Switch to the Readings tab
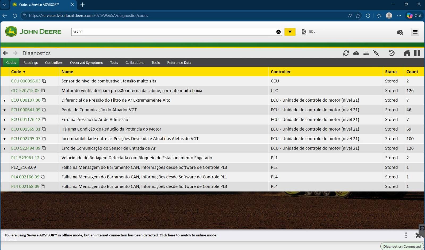The width and height of the screenshot is (425, 250). (31, 62)
